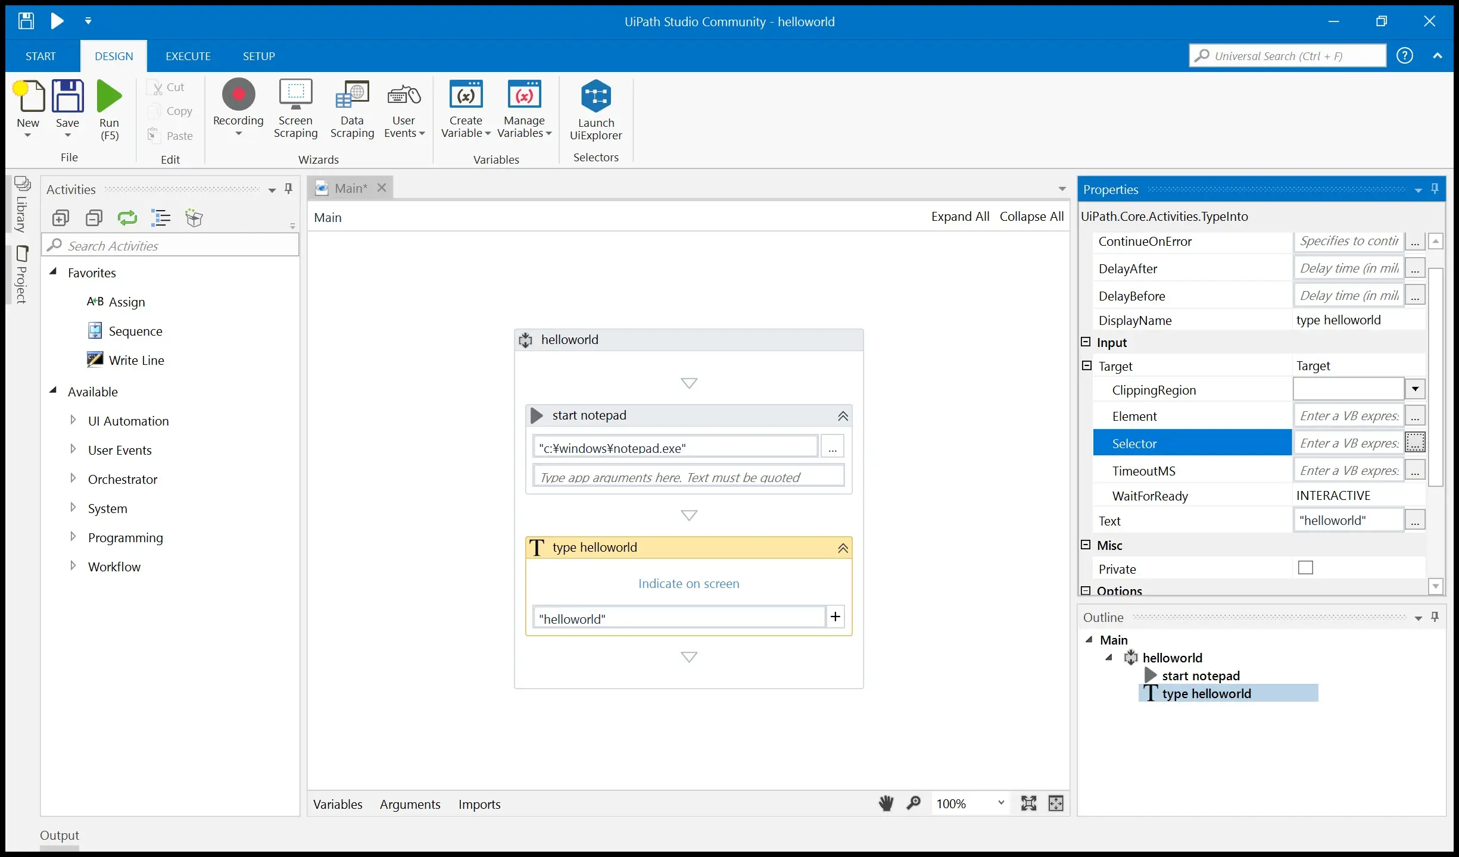Select the DESIGN ribbon tab

(114, 56)
